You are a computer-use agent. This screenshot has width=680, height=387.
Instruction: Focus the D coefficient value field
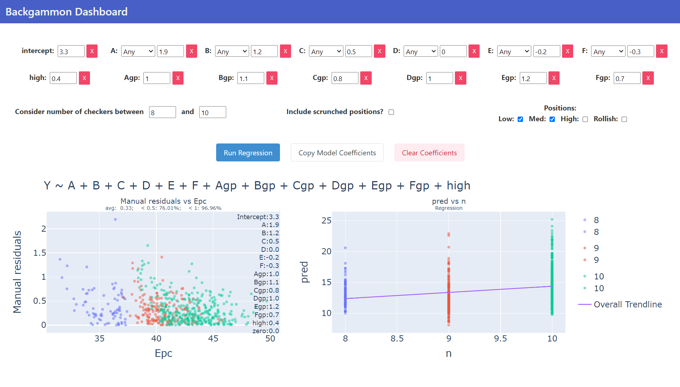453,51
